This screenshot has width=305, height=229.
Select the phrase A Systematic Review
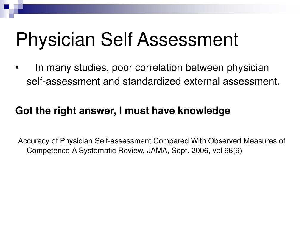tap(108, 151)
